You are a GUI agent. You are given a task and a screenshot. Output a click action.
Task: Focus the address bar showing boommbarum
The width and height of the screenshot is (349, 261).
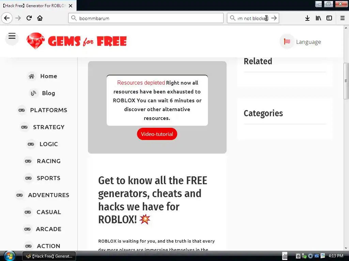tap(146, 18)
